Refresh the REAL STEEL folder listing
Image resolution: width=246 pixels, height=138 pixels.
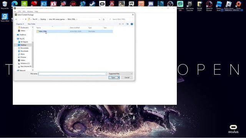tap(104, 19)
